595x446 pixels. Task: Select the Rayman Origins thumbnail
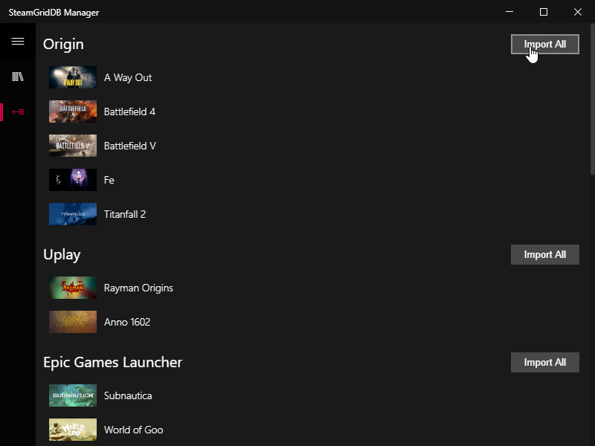(73, 288)
